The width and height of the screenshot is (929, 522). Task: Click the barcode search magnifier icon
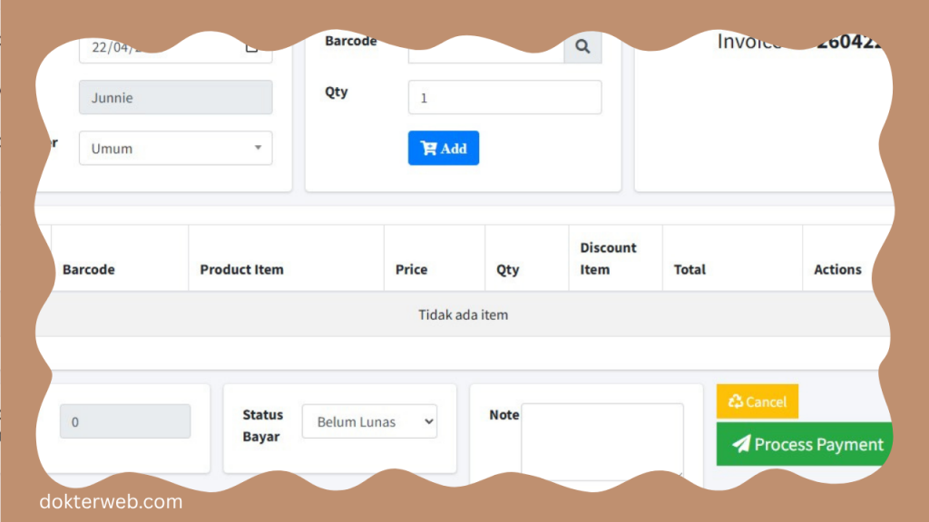[582, 47]
